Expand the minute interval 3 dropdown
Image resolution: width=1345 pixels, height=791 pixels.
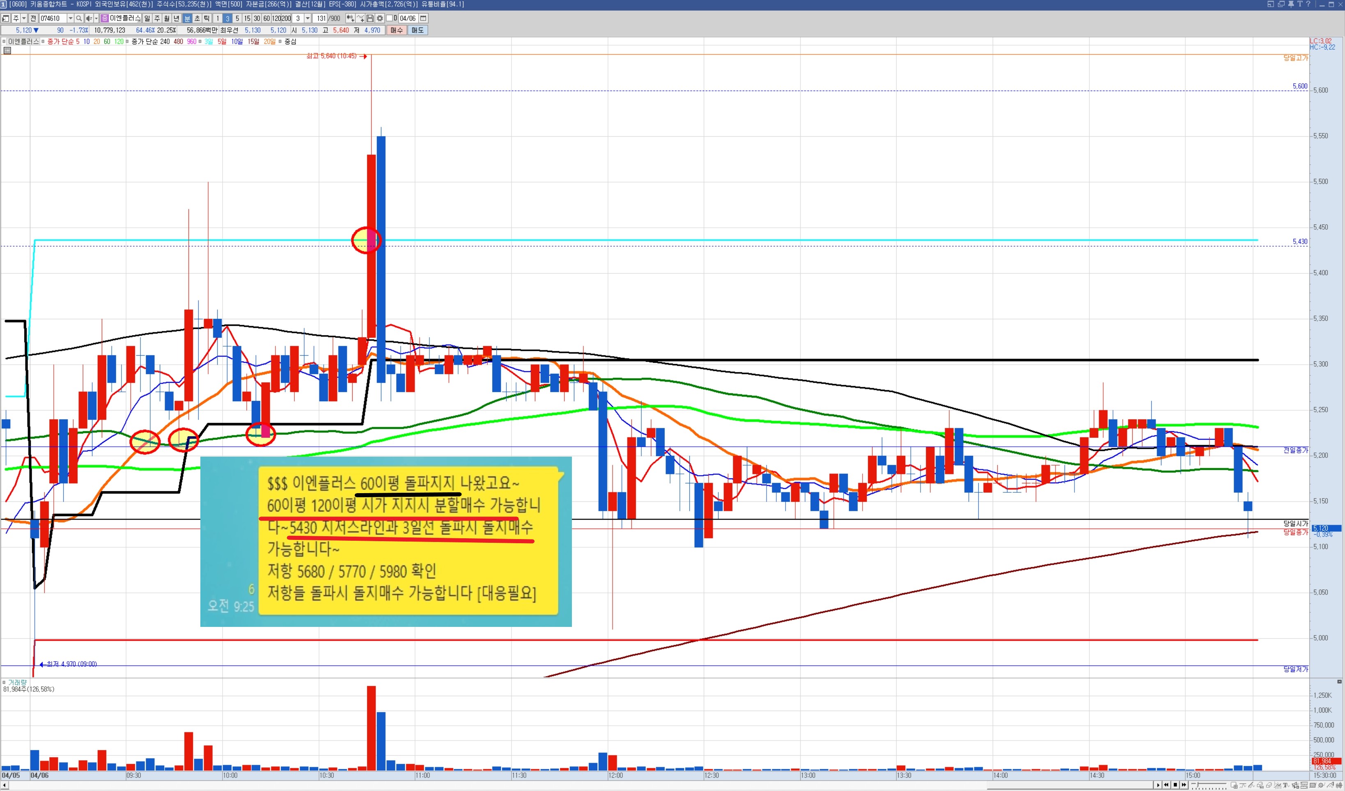coord(308,19)
